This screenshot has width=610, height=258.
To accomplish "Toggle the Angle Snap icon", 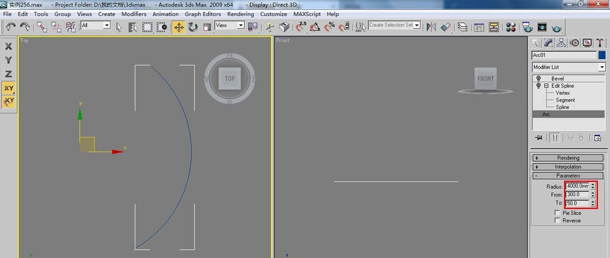I will click(x=315, y=26).
